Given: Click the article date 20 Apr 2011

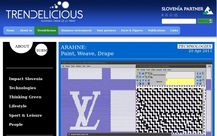Looking at the screenshot, I should [x=200, y=51].
